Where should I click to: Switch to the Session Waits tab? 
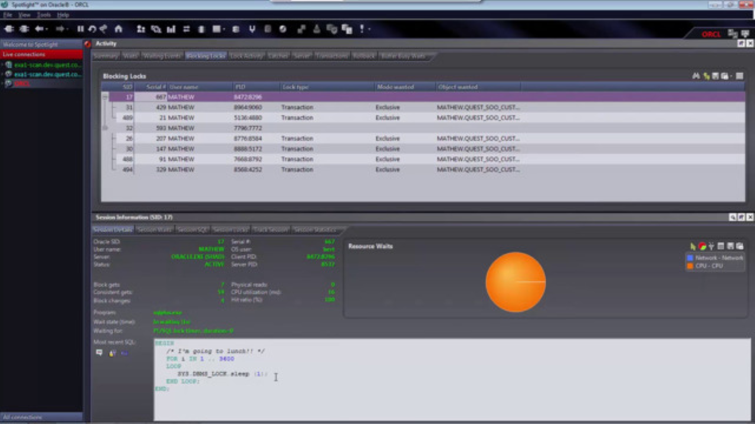pos(155,230)
